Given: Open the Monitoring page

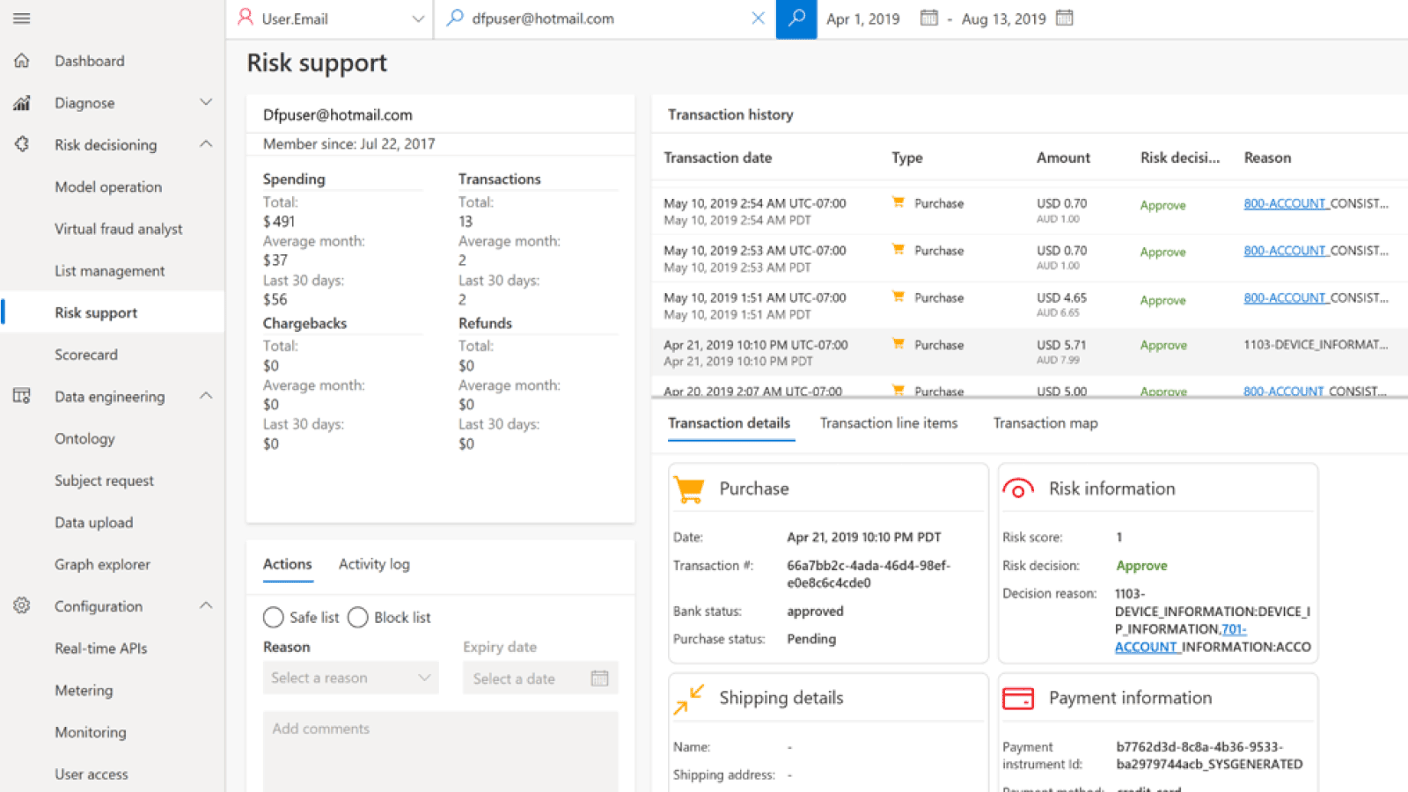Looking at the screenshot, I should point(91,732).
